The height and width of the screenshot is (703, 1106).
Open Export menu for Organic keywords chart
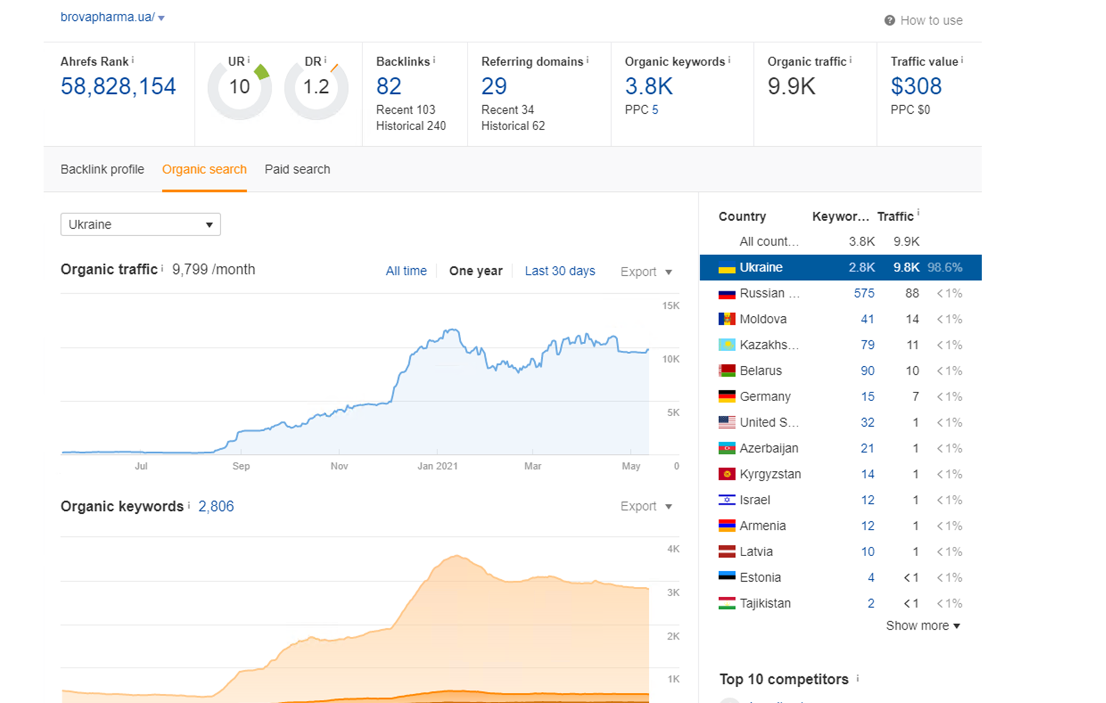pos(646,506)
